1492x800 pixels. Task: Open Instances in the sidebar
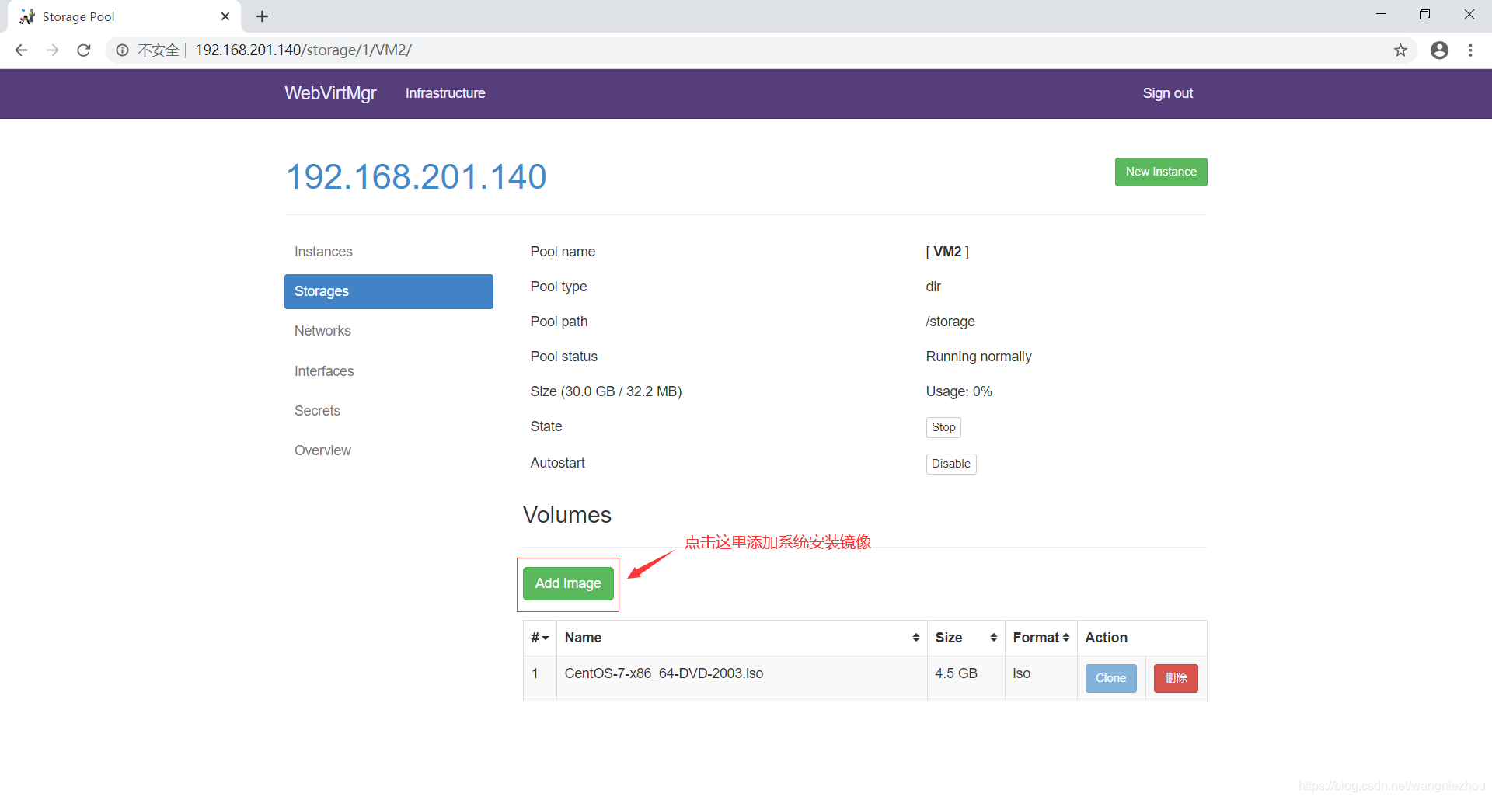[x=389, y=252]
